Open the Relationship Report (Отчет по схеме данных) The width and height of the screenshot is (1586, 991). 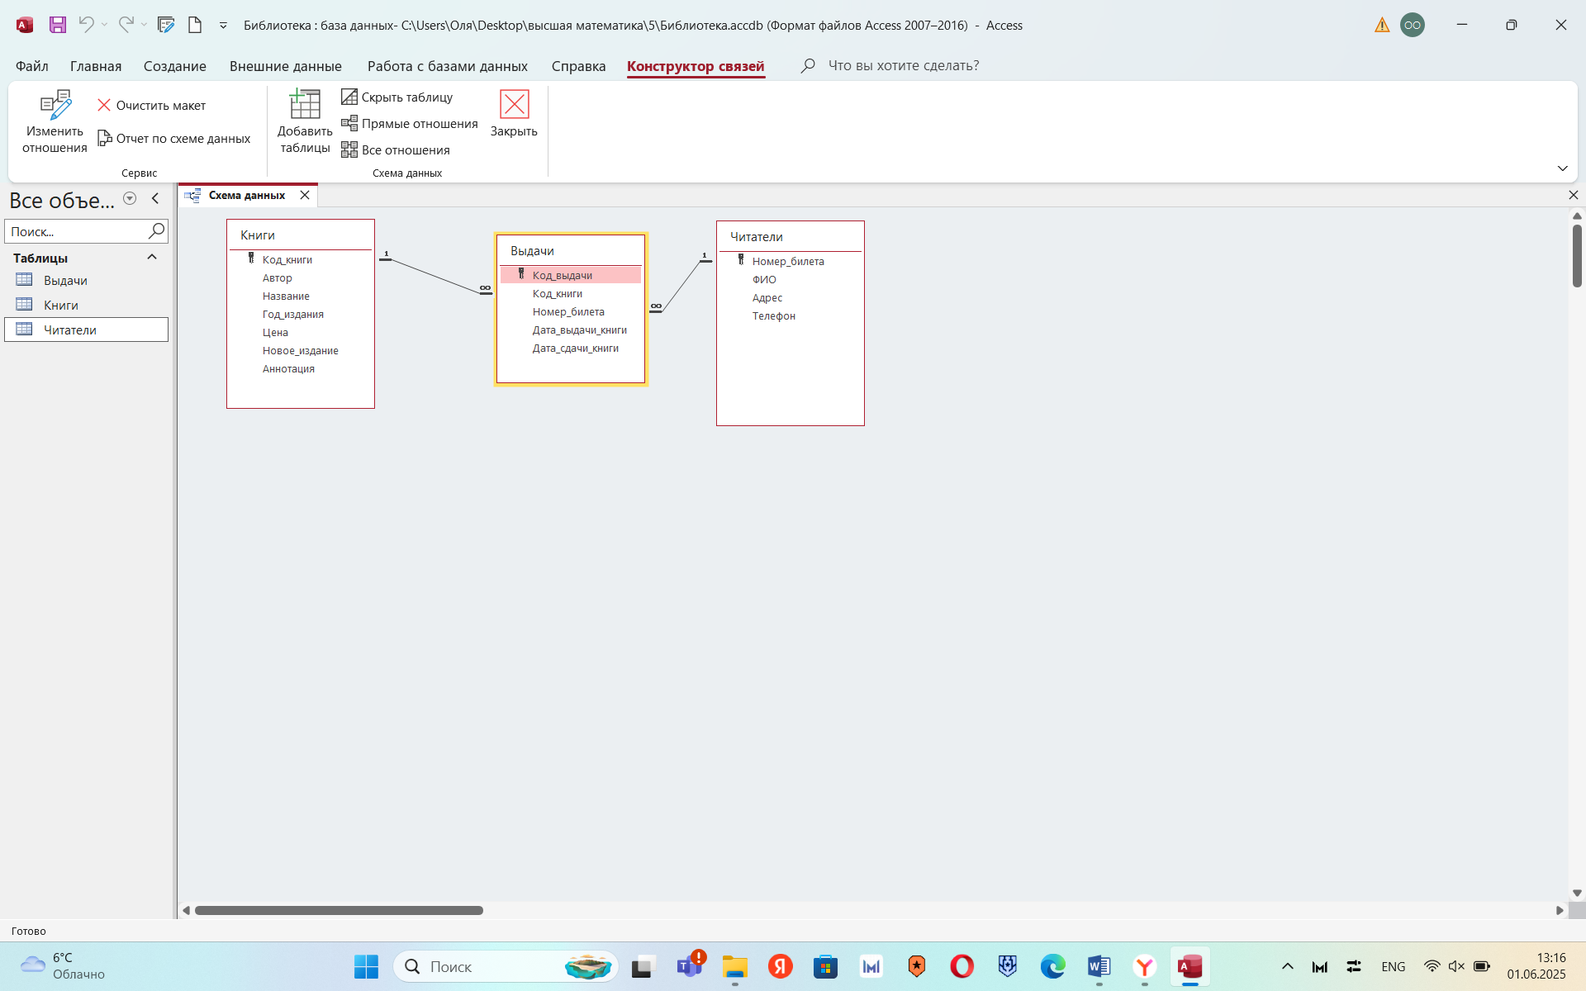coord(174,139)
